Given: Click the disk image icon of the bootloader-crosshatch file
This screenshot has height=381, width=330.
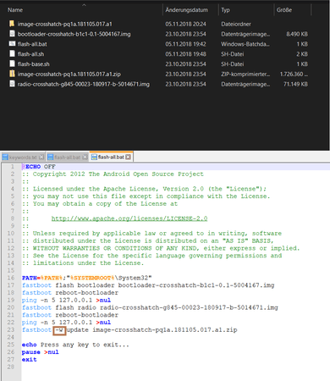Looking at the screenshot, I should pyautogui.click(x=12, y=34).
